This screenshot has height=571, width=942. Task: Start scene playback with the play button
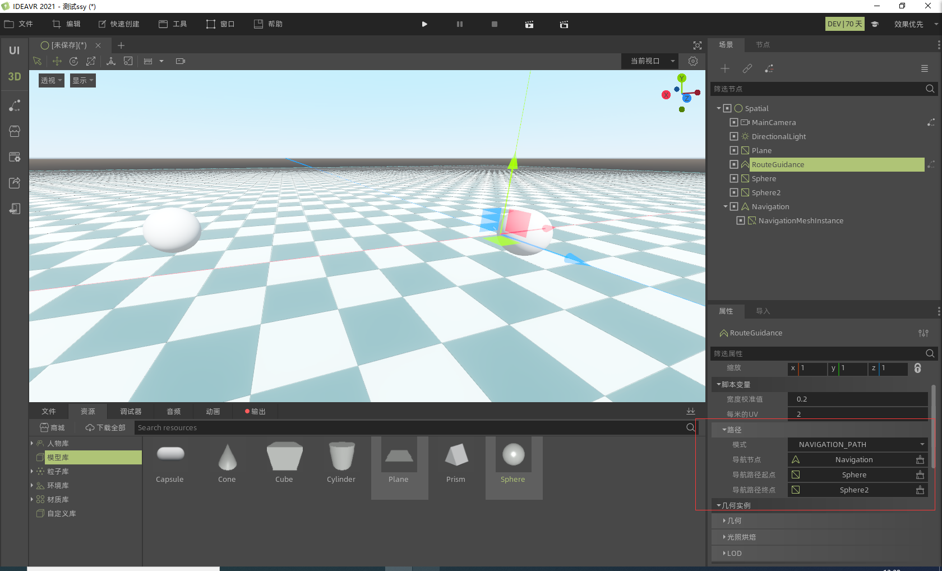424,24
